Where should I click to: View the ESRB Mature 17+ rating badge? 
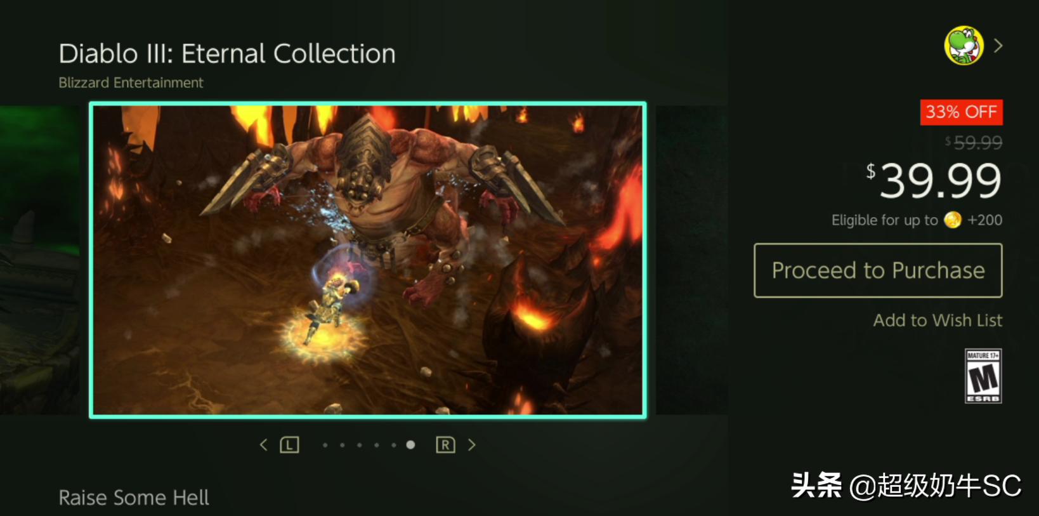tap(983, 376)
